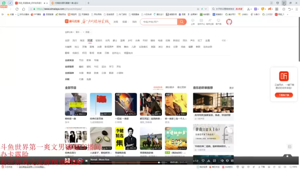Open the 李健精选集 album cover

(126, 138)
